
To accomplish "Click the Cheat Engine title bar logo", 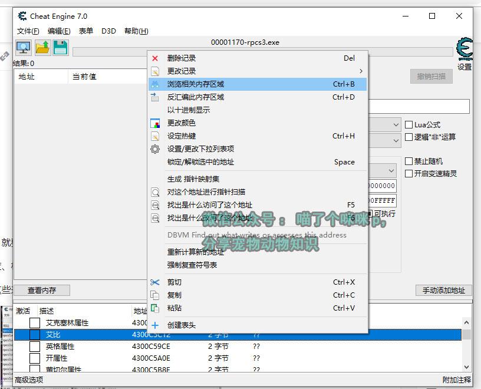I will point(22,16).
